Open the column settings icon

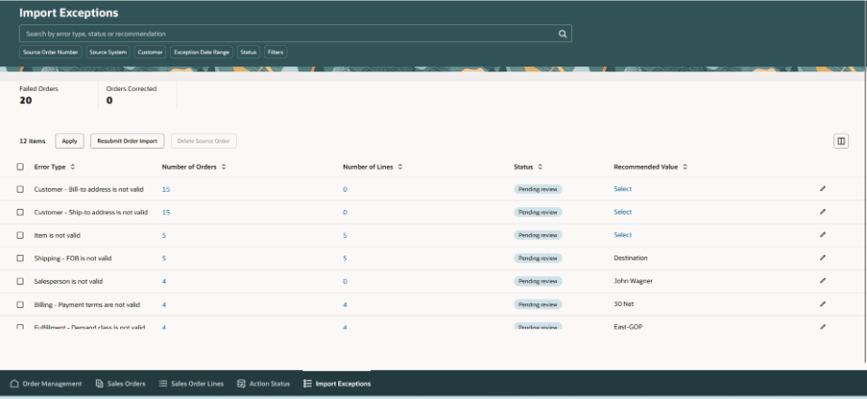tap(841, 141)
